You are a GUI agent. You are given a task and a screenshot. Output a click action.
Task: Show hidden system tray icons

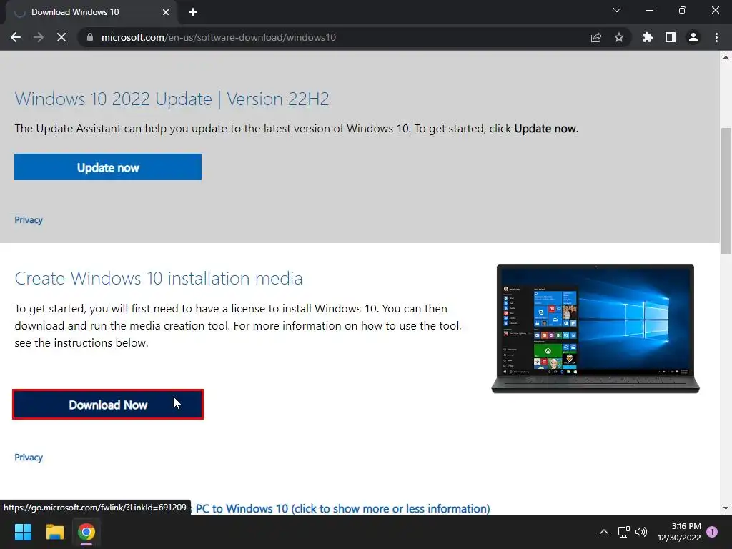pos(603,532)
